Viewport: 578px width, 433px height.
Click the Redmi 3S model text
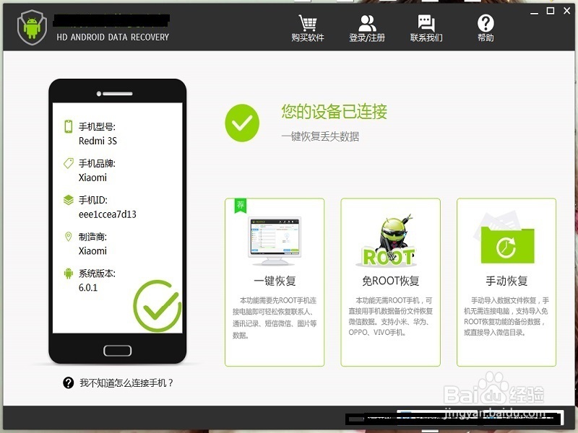(x=98, y=141)
